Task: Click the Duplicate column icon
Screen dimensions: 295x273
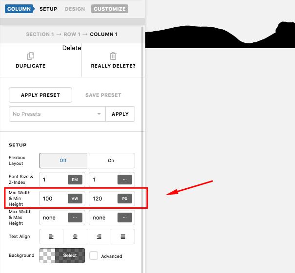Action: (x=31, y=56)
